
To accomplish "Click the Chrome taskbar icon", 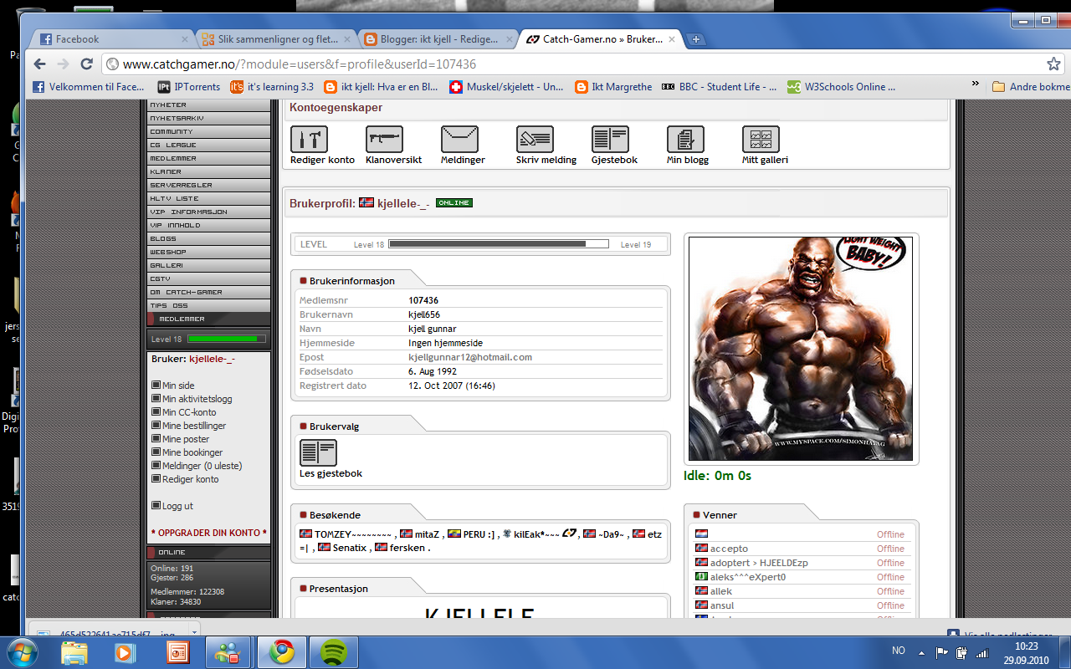I will (x=281, y=651).
